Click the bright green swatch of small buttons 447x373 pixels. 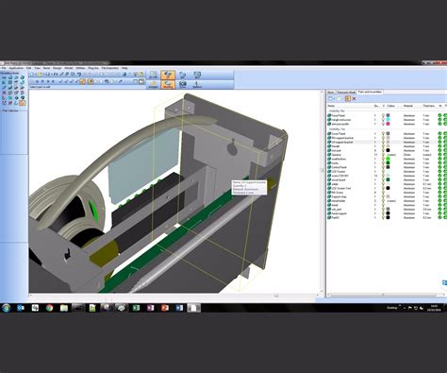[x=388, y=159]
